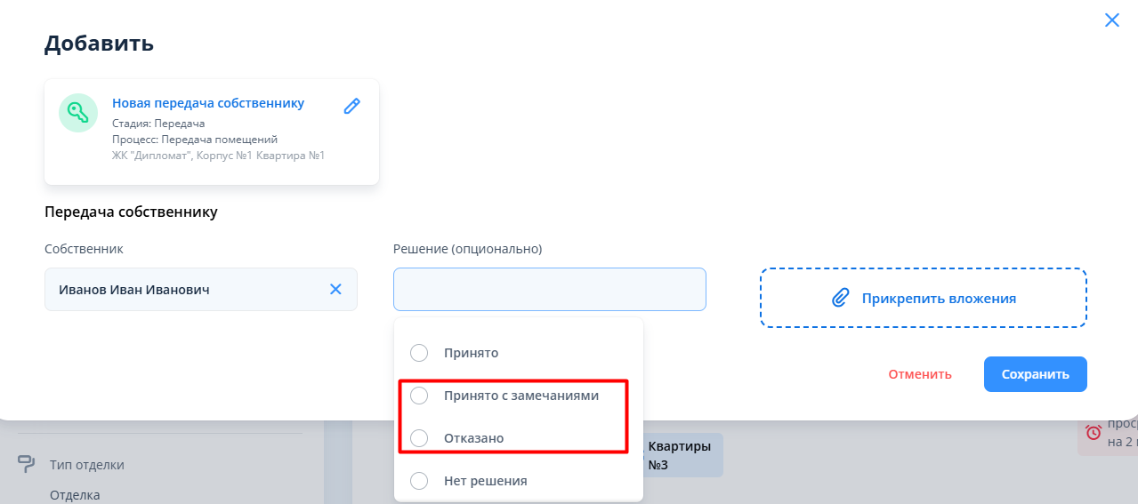Click the green key icon
The image size is (1138, 504).
(x=78, y=113)
